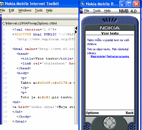The height and width of the screenshot is (130, 142).
Task: Click the link rel stylesheet line
Action: tap(48, 63)
